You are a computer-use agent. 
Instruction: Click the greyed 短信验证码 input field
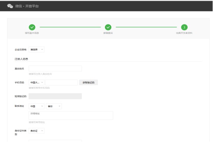55,96
